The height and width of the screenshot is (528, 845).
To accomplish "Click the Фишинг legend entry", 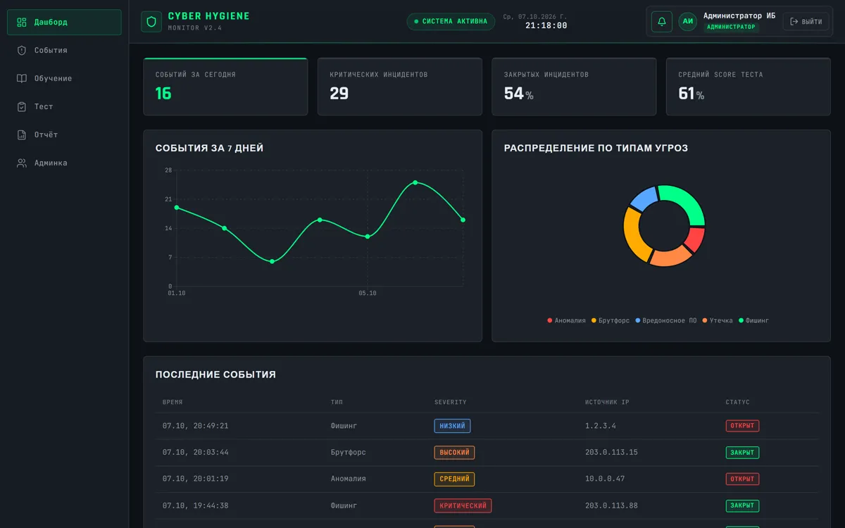I will pos(753,321).
